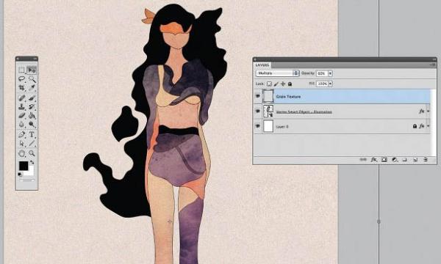Expand the Fill percentage dropdown arrow
Screen dimensions: 441x264
(330, 84)
